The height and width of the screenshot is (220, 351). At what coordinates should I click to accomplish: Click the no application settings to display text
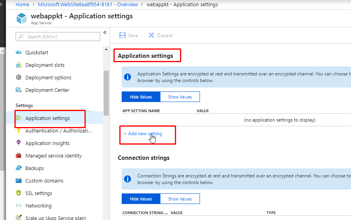(280, 120)
